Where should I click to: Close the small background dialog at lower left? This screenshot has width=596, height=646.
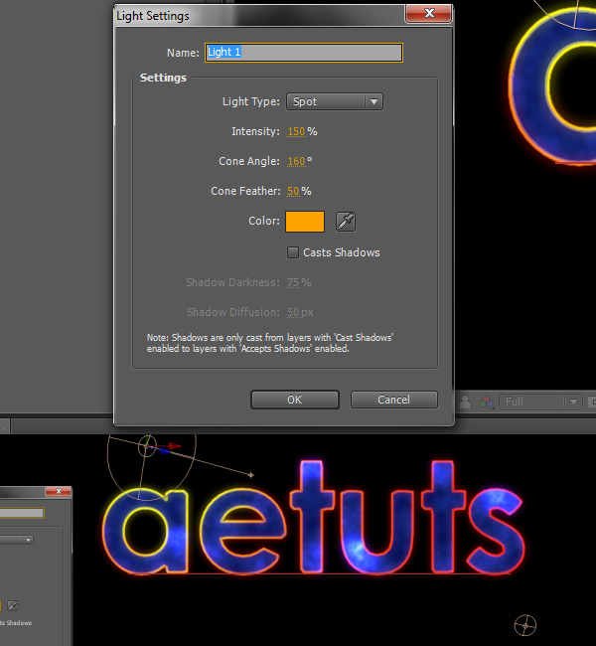click(x=59, y=491)
